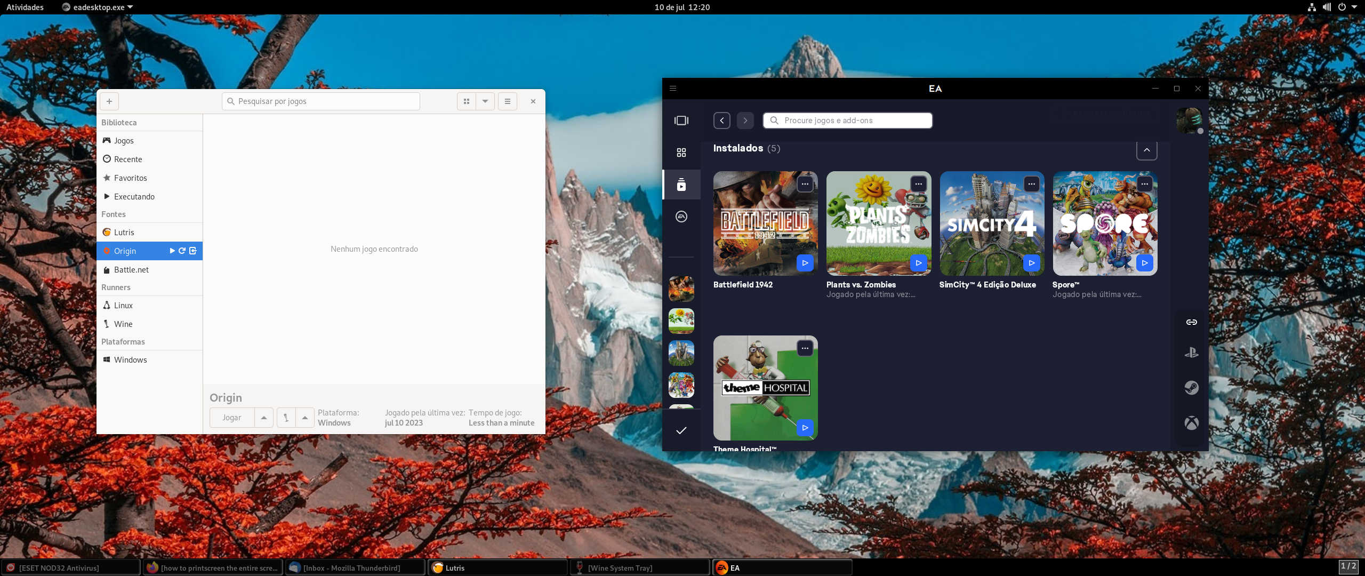Switch to Wine System Tray taskbar item
1365x576 pixels.
click(x=640, y=568)
